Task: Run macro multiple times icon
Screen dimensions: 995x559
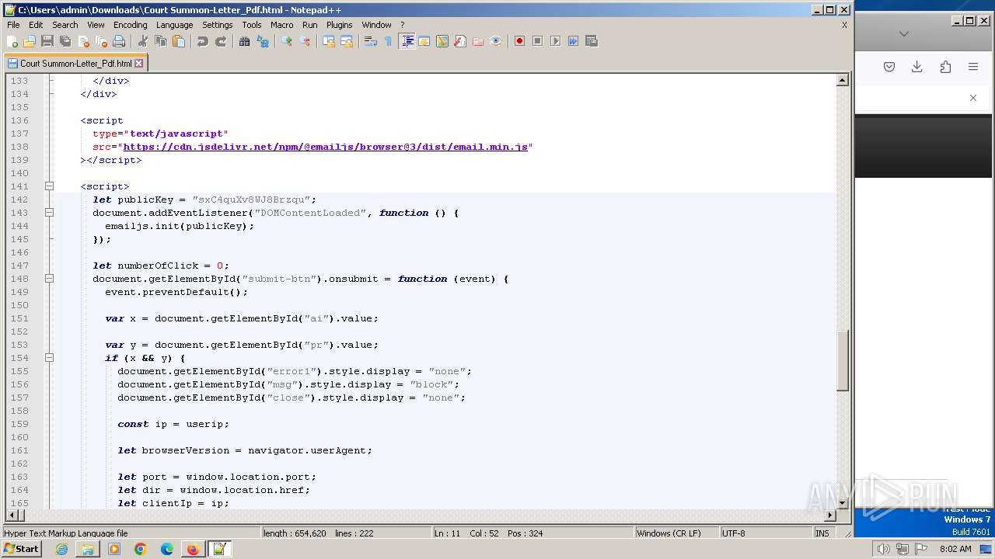Action: [573, 41]
